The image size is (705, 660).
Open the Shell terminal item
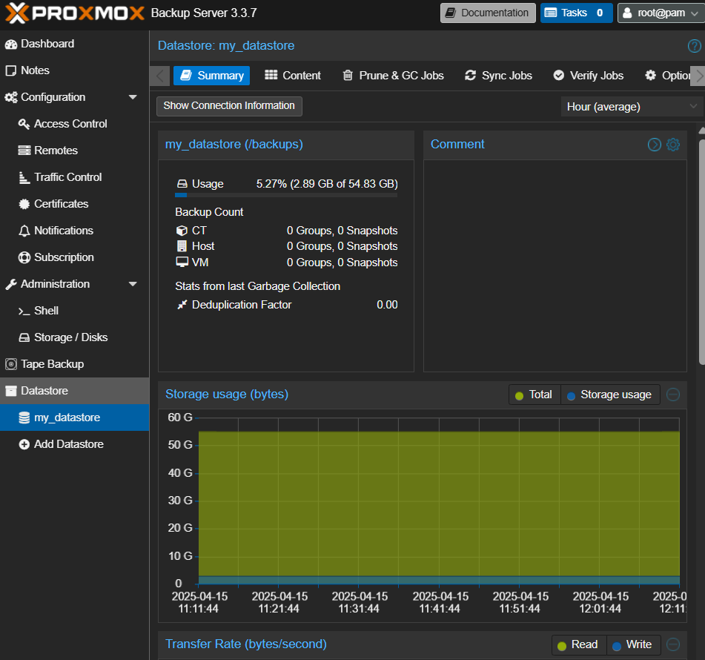point(46,311)
